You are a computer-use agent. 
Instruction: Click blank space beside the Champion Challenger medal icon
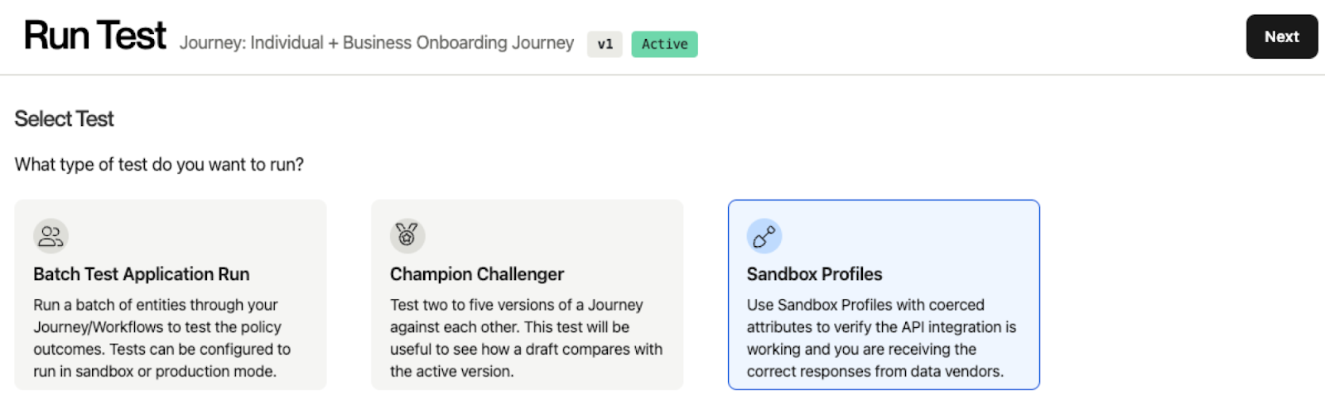pyautogui.click(x=555, y=236)
